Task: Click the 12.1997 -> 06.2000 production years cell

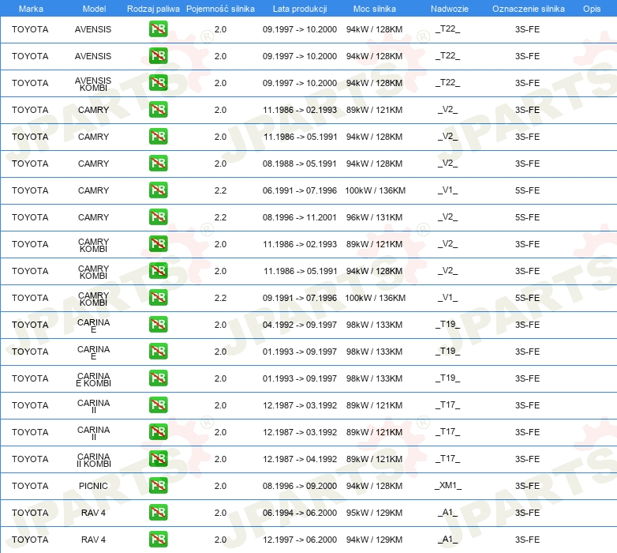Action: click(x=300, y=540)
